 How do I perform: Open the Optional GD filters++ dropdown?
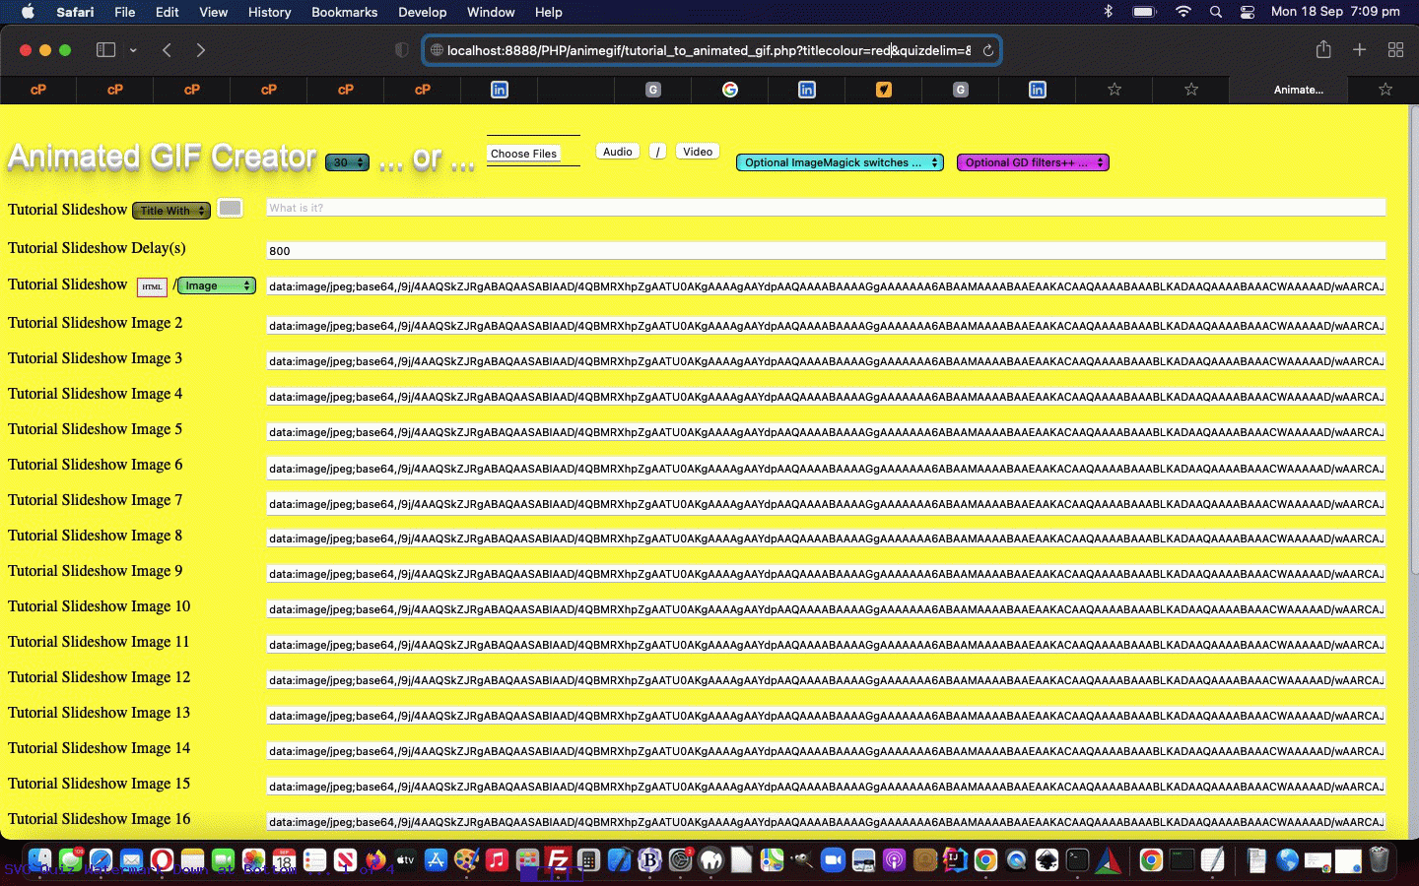pos(1033,162)
